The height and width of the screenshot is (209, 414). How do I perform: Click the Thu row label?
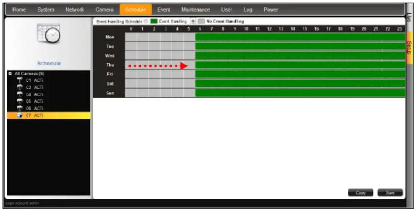pos(110,65)
